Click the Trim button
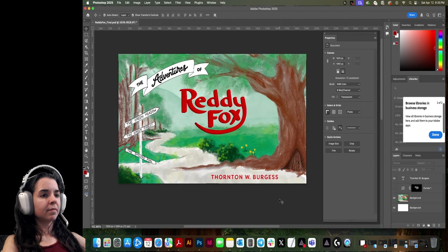This screenshot has width=448, height=252. tap(334, 150)
